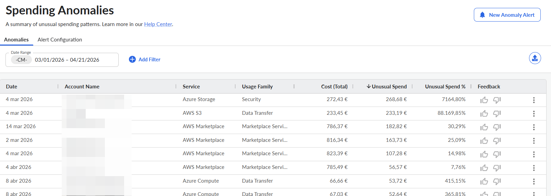Create a New Anomaly Alert
This screenshot has width=551, height=196.
(x=507, y=15)
